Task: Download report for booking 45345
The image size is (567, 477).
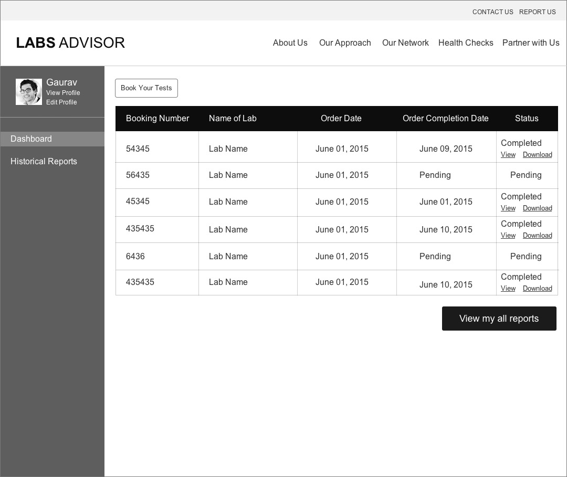Action: (537, 208)
